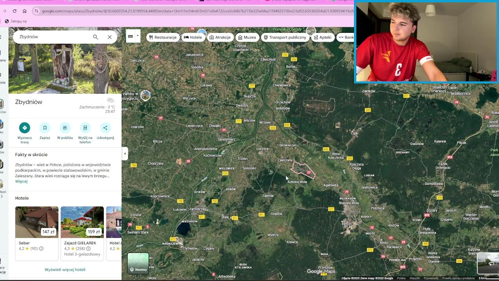This screenshot has height=281, width=499.
Task: Filter map by Muzea
Action: tap(247, 37)
